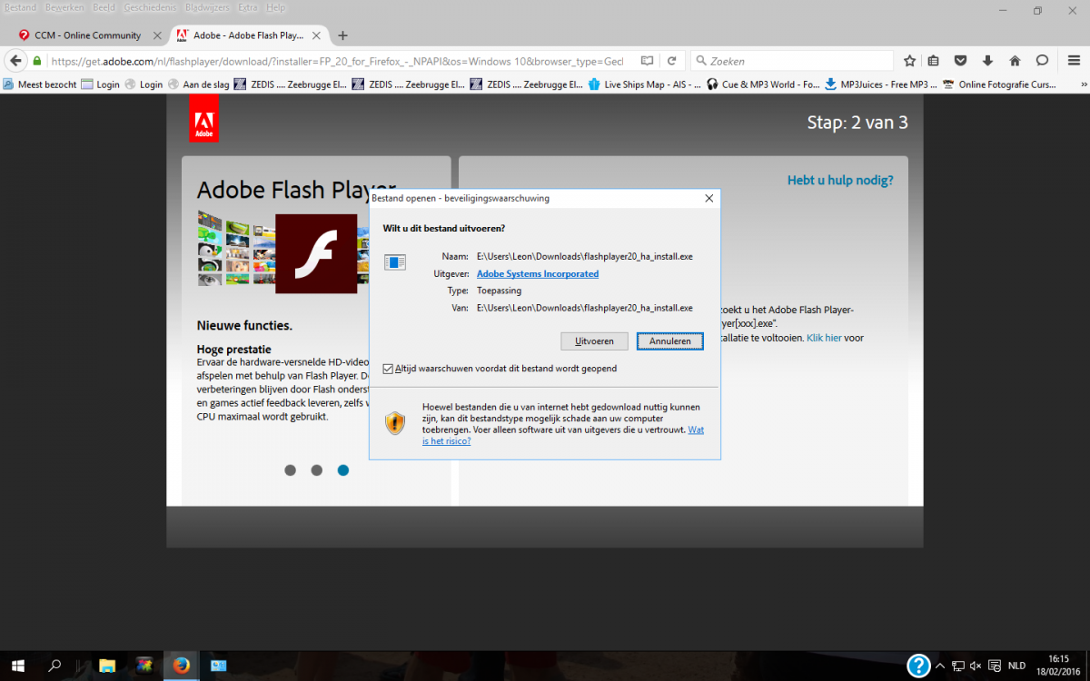The height and width of the screenshot is (681, 1090).
Task: Click the Adobe logo on the page
Action: point(204,121)
